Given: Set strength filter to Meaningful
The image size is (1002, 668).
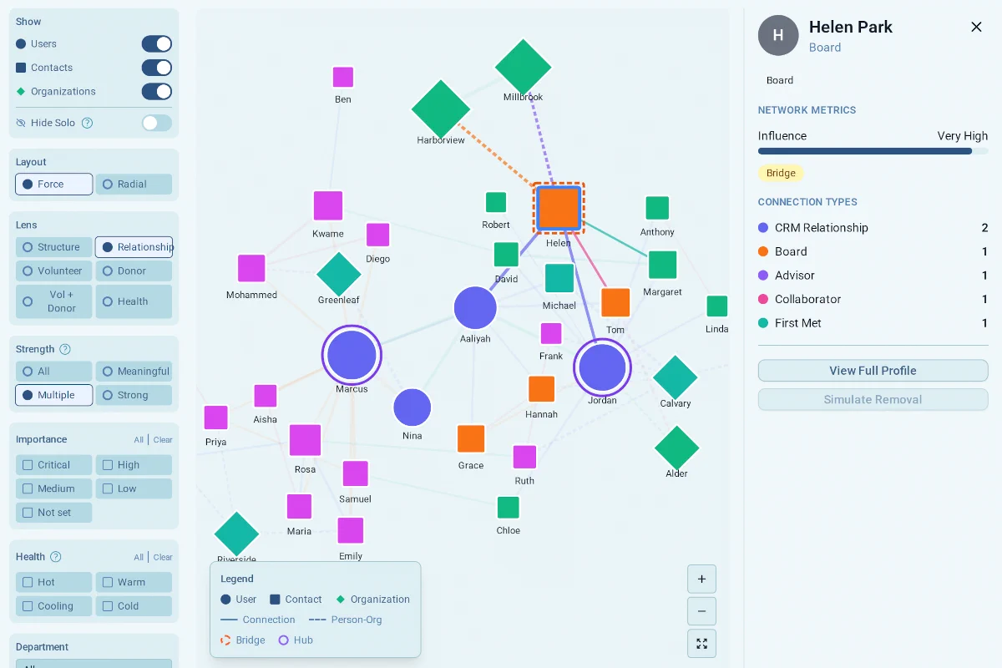Looking at the screenshot, I should pyautogui.click(x=134, y=372).
